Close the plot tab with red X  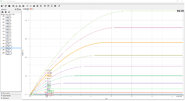pos(31,9)
